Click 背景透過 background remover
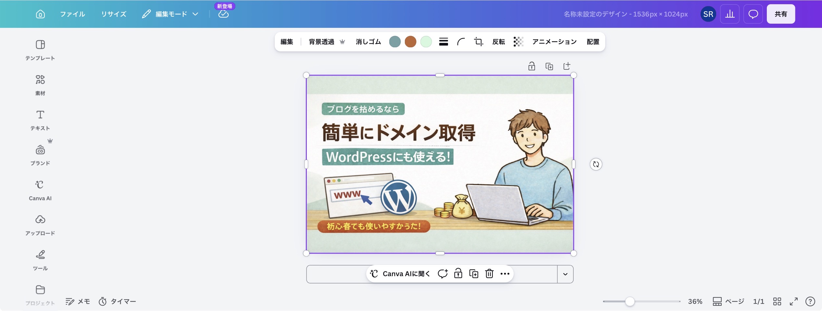 tap(327, 42)
